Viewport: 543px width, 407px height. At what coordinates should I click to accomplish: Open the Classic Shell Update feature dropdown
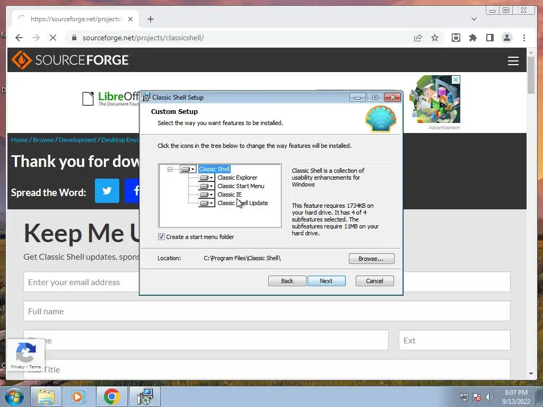pos(206,203)
